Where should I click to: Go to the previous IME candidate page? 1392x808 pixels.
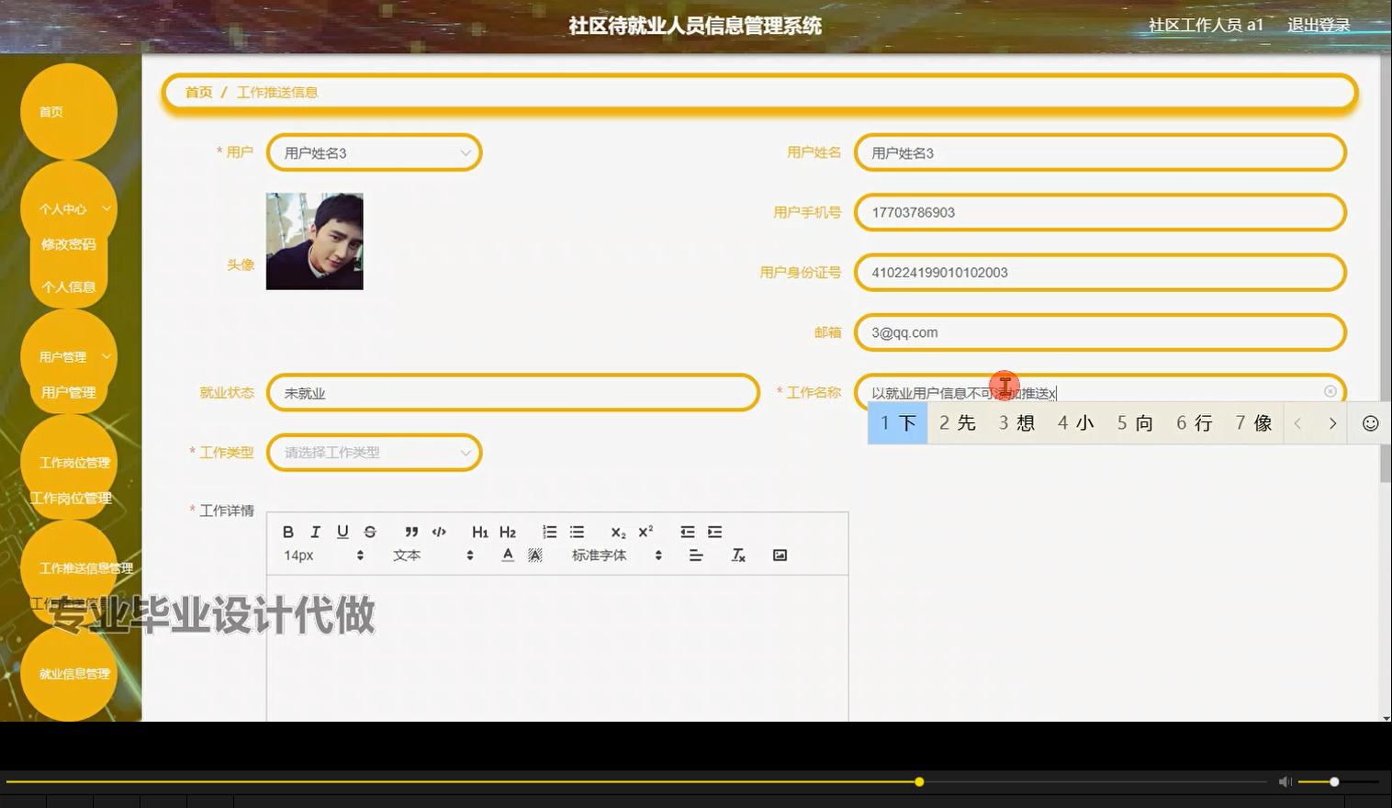pos(1297,423)
